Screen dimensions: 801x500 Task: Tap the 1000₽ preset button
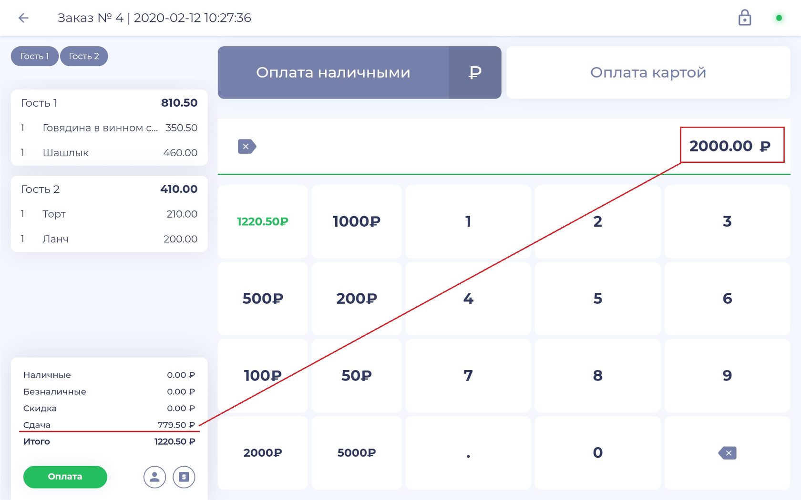point(357,221)
